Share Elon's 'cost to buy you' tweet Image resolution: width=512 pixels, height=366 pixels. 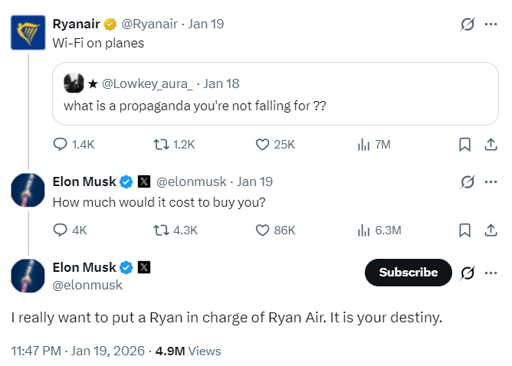(491, 230)
